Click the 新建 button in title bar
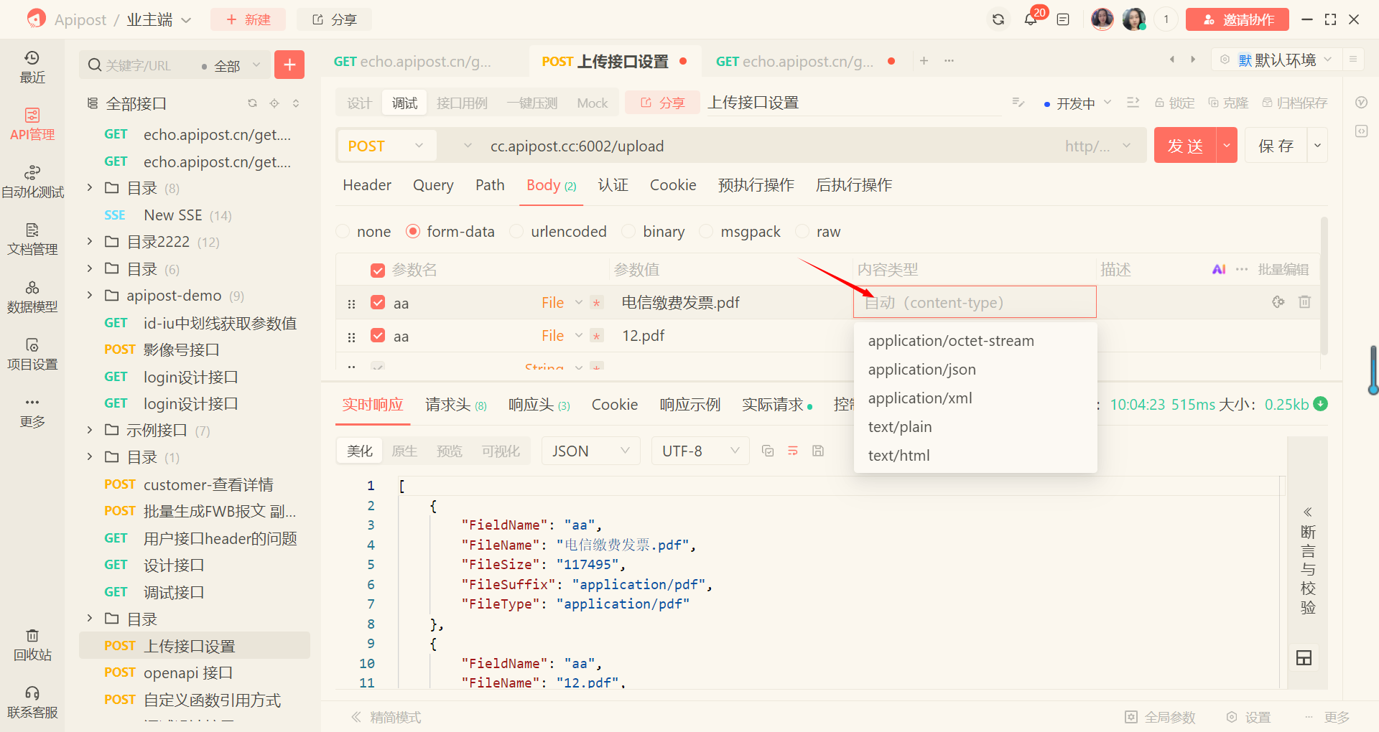This screenshot has width=1379, height=732. pos(248,19)
